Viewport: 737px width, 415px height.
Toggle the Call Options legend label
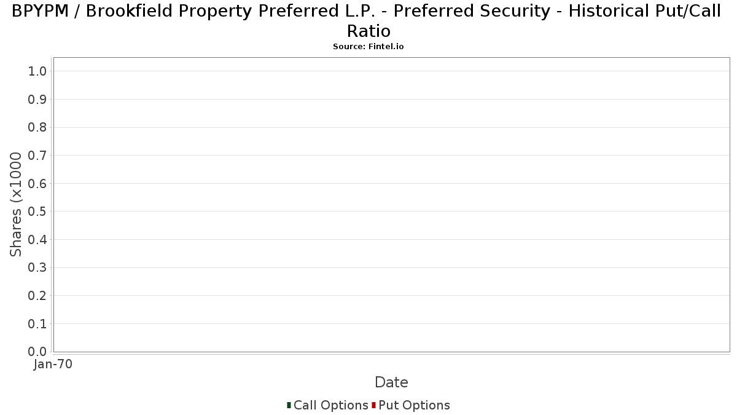coord(331,405)
